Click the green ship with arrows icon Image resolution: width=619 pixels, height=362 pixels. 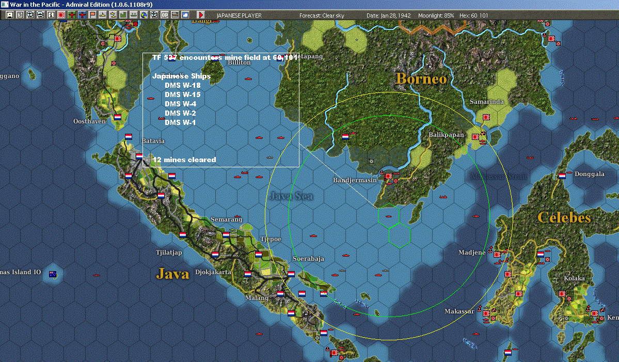point(133,15)
